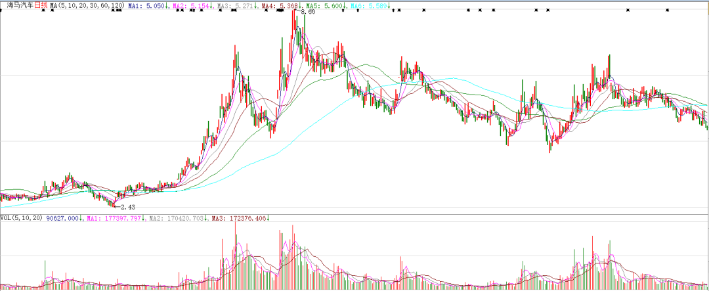
Task: Click the MA4: 5.368 value
Action: [x=281, y=5]
